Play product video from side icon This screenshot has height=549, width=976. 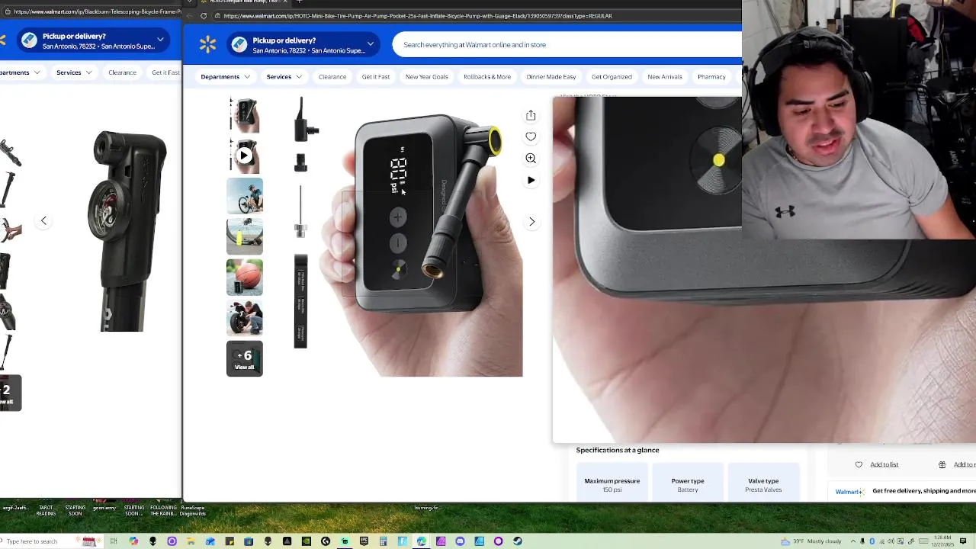[x=531, y=180]
